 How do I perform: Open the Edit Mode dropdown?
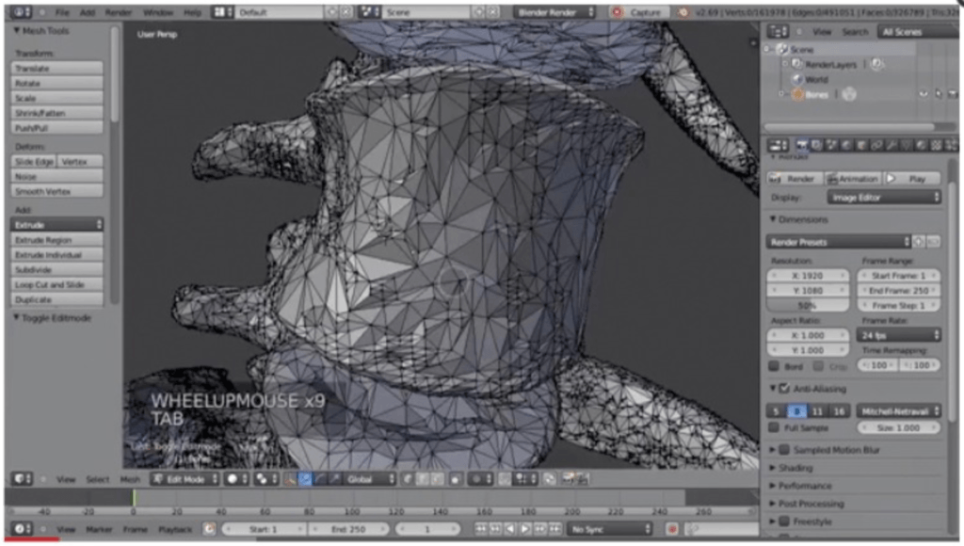183,479
